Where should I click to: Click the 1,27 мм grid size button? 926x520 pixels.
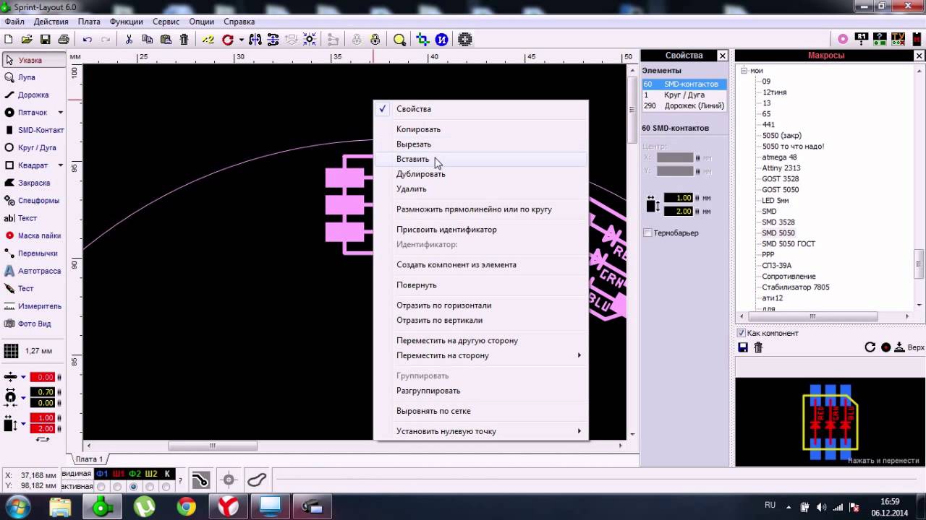(x=29, y=351)
